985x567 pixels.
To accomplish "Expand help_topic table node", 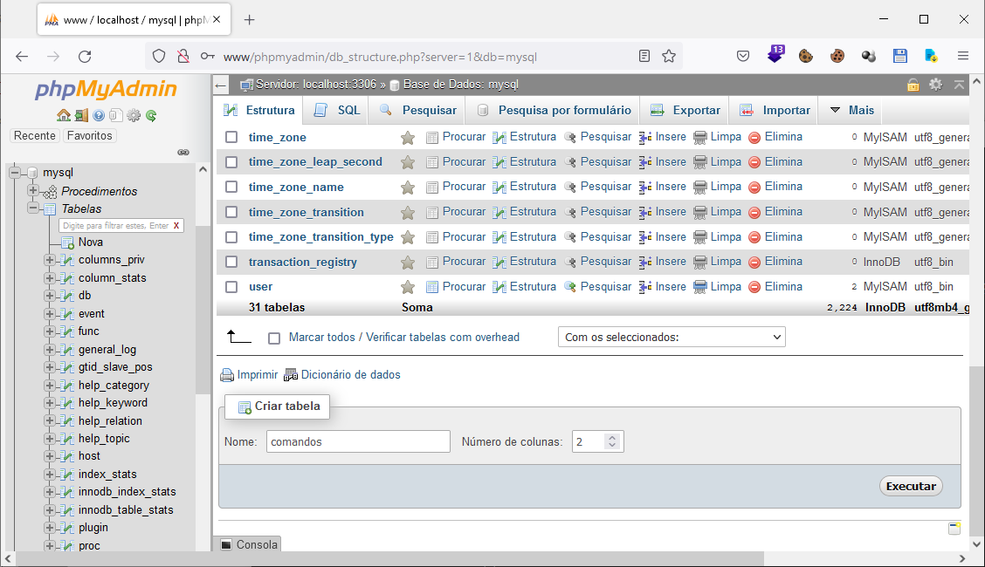I will (x=50, y=439).
